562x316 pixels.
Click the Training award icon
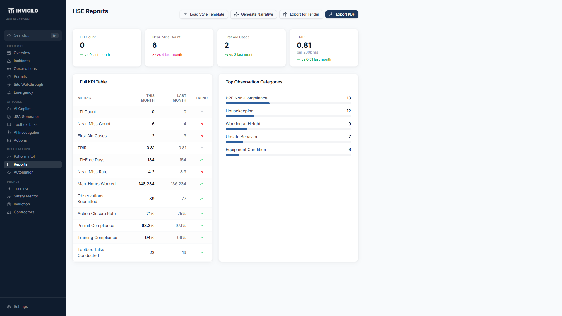pyautogui.click(x=9, y=188)
